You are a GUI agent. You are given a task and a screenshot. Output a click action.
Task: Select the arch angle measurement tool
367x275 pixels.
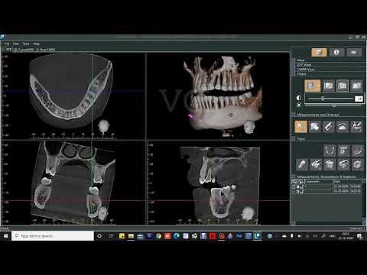(343, 127)
